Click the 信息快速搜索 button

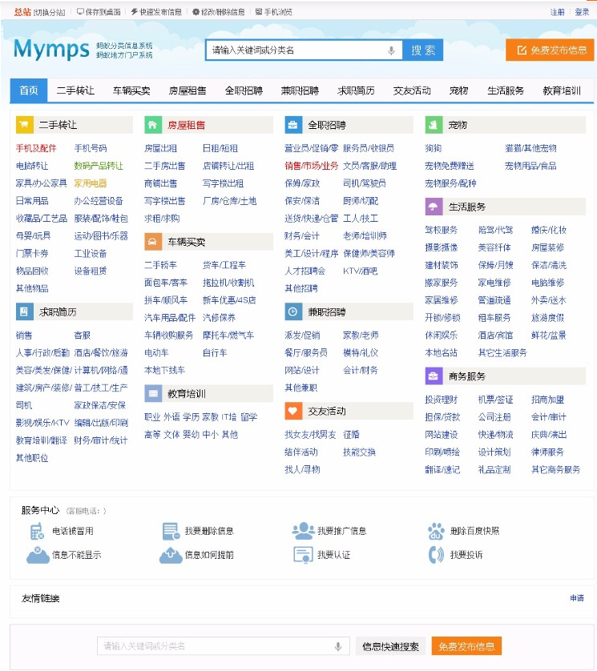390,646
